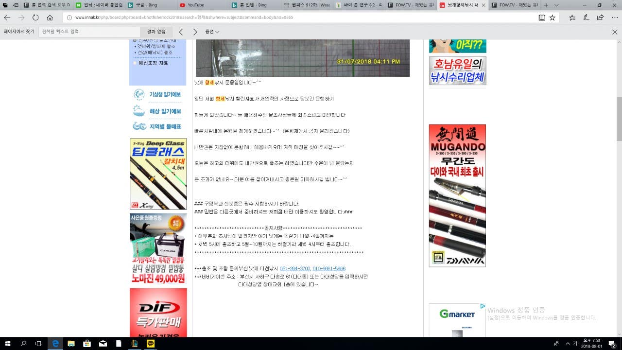Open Reading view book icon
Image resolution: width=622 pixels, height=350 pixels.
[542, 17]
